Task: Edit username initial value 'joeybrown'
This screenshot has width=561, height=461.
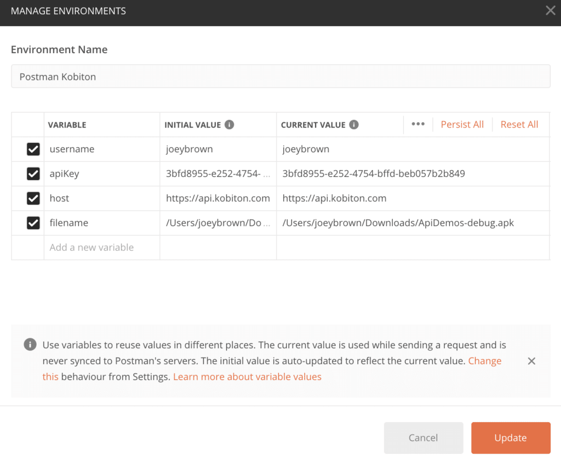Action: [218, 149]
